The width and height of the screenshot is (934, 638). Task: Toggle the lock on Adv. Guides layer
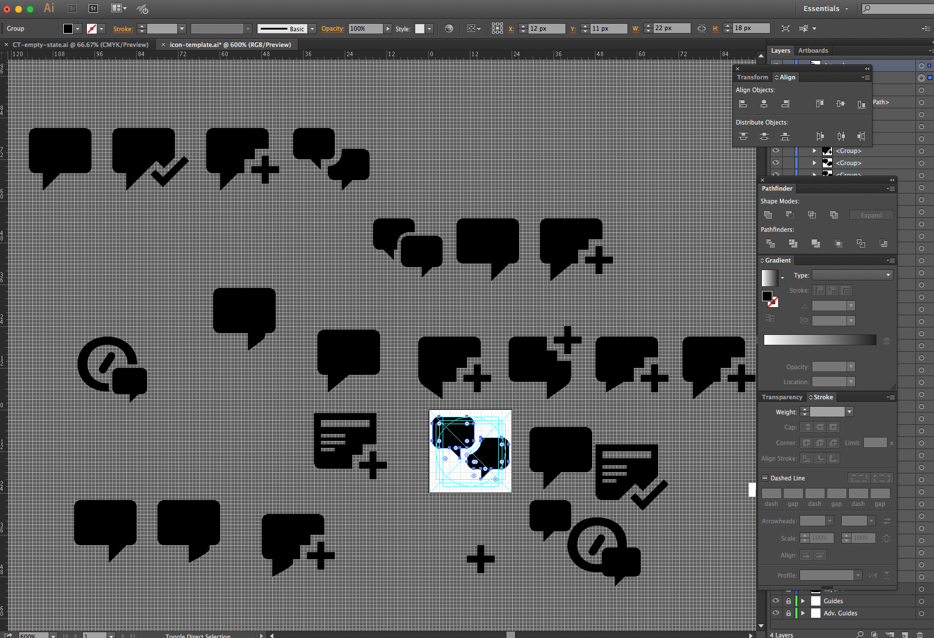click(x=788, y=613)
